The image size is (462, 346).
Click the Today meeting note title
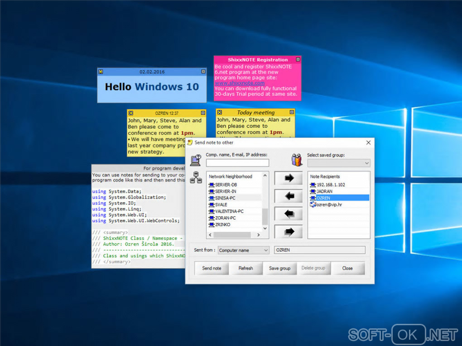pos(256,112)
